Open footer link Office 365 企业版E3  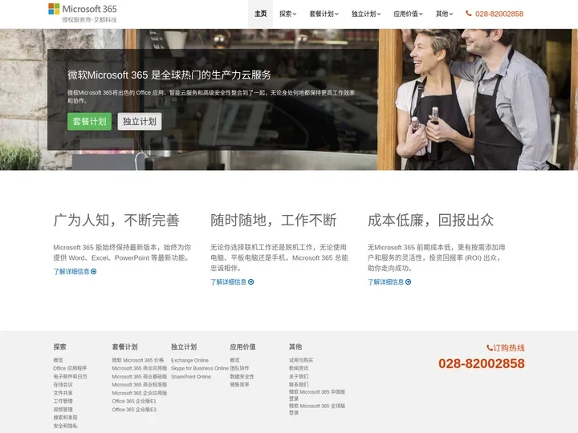coord(134,410)
